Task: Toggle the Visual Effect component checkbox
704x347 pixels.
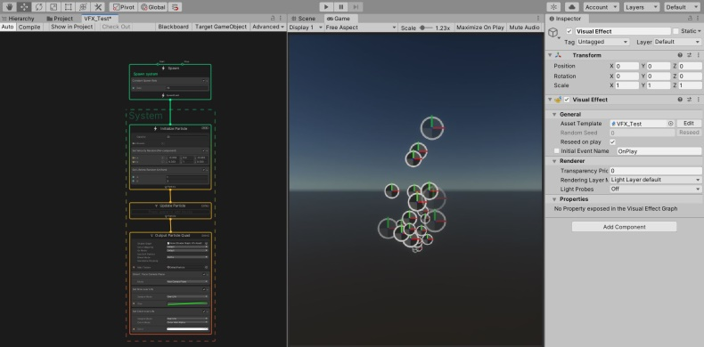Action: [x=567, y=100]
